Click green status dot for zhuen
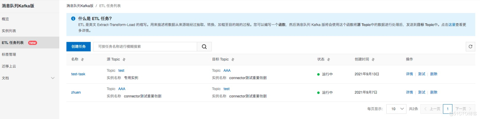 pos(318,93)
